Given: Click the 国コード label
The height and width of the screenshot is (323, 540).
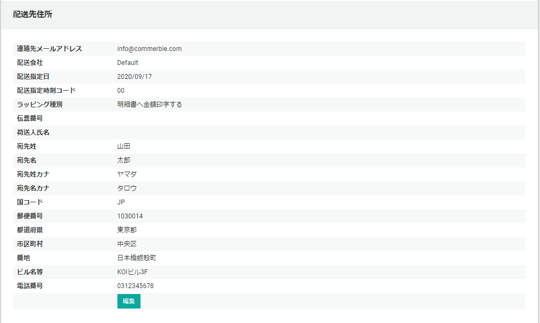Looking at the screenshot, I should 30,202.
